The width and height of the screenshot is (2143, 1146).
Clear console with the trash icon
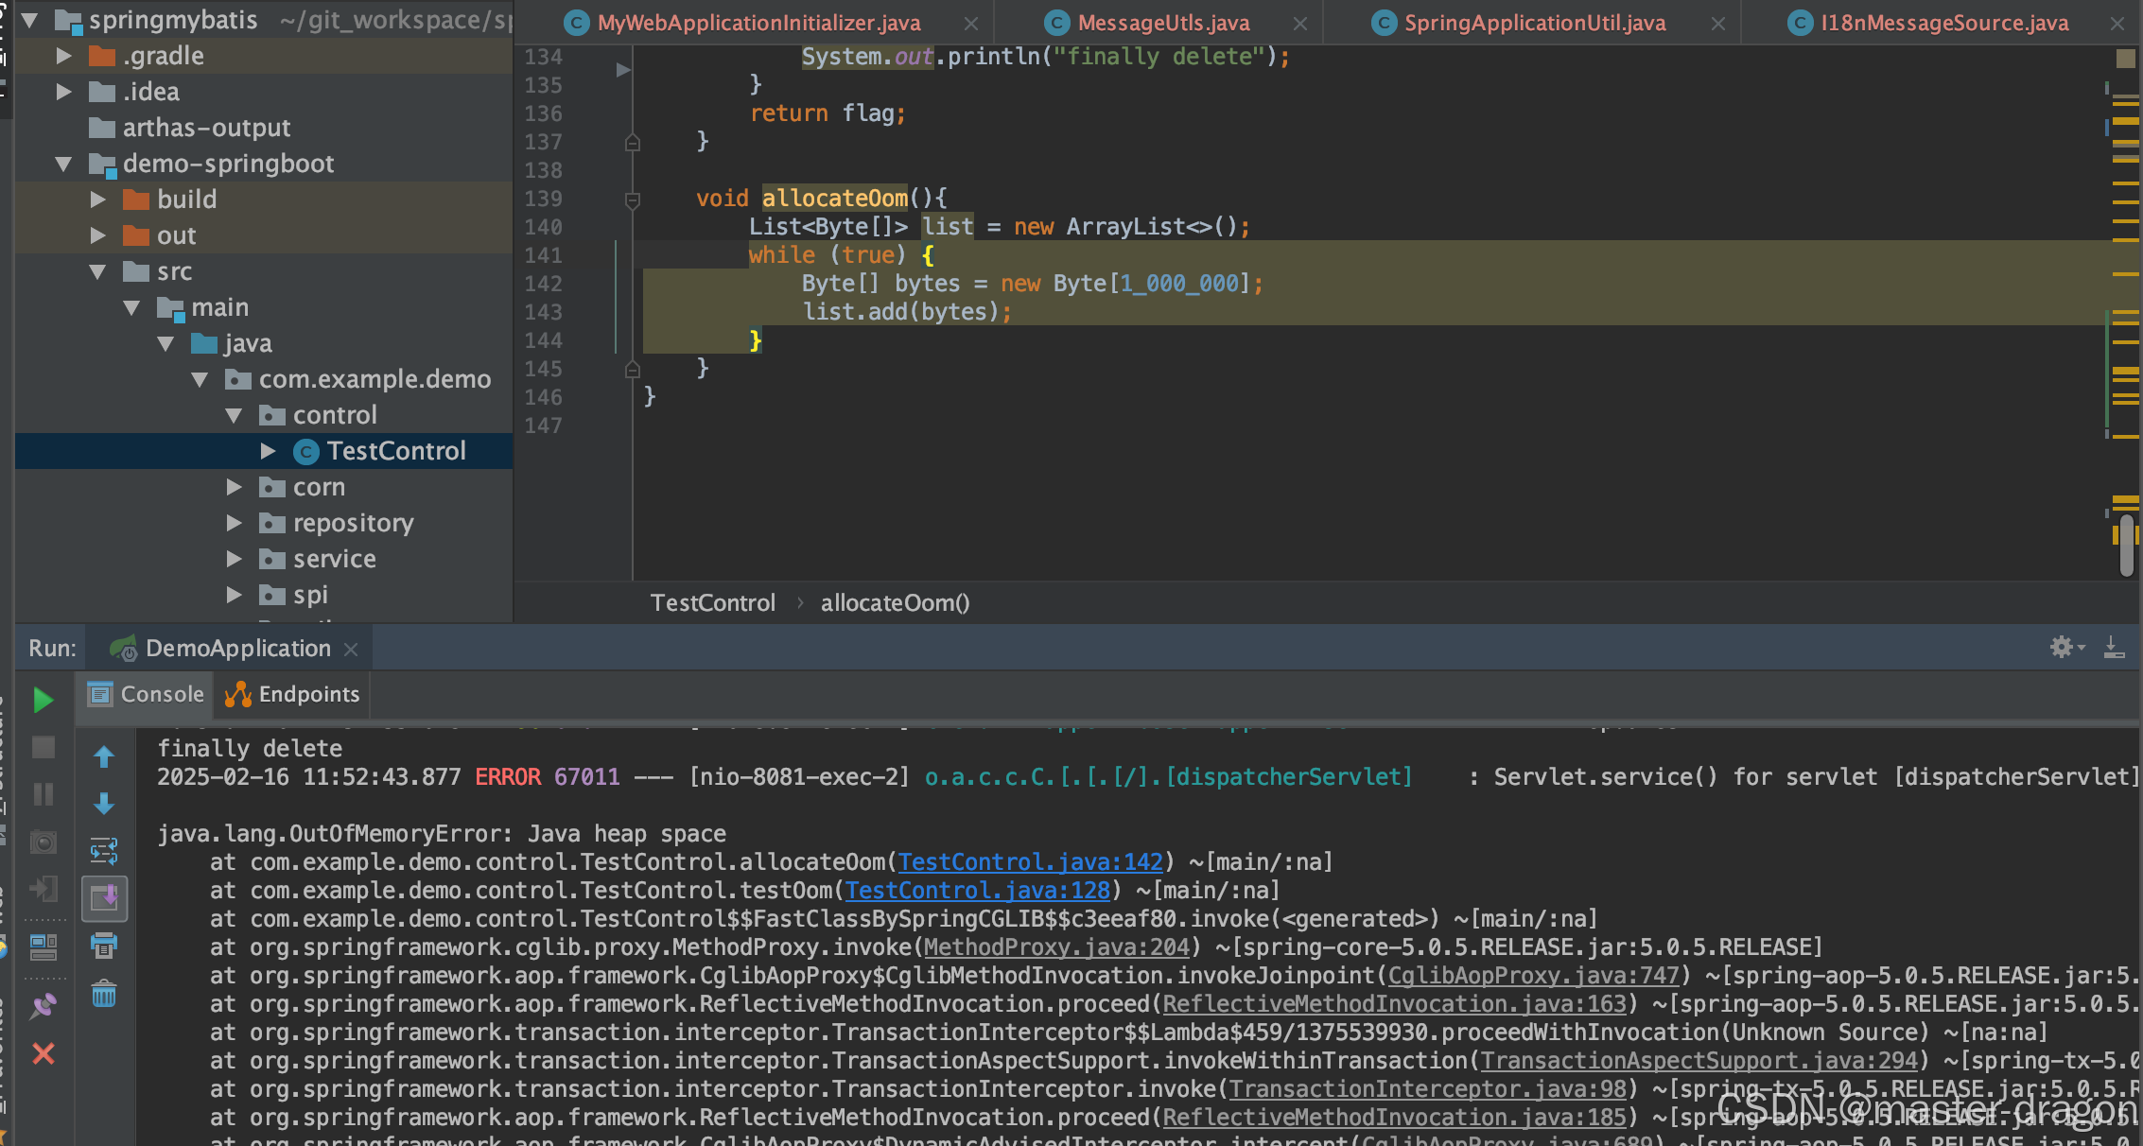[104, 994]
